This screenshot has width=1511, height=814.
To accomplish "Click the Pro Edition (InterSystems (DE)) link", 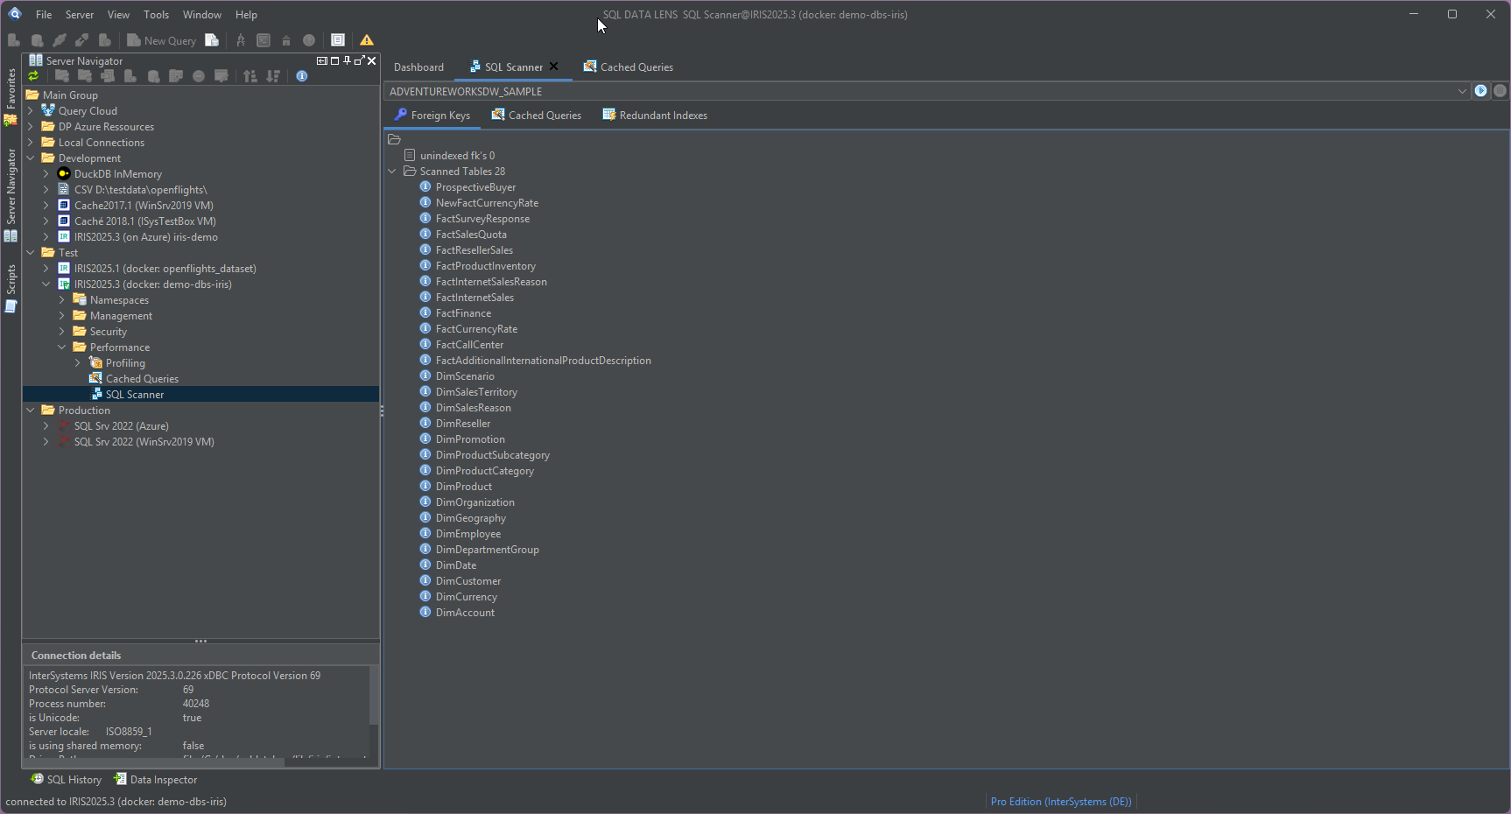I will (x=1061, y=802).
